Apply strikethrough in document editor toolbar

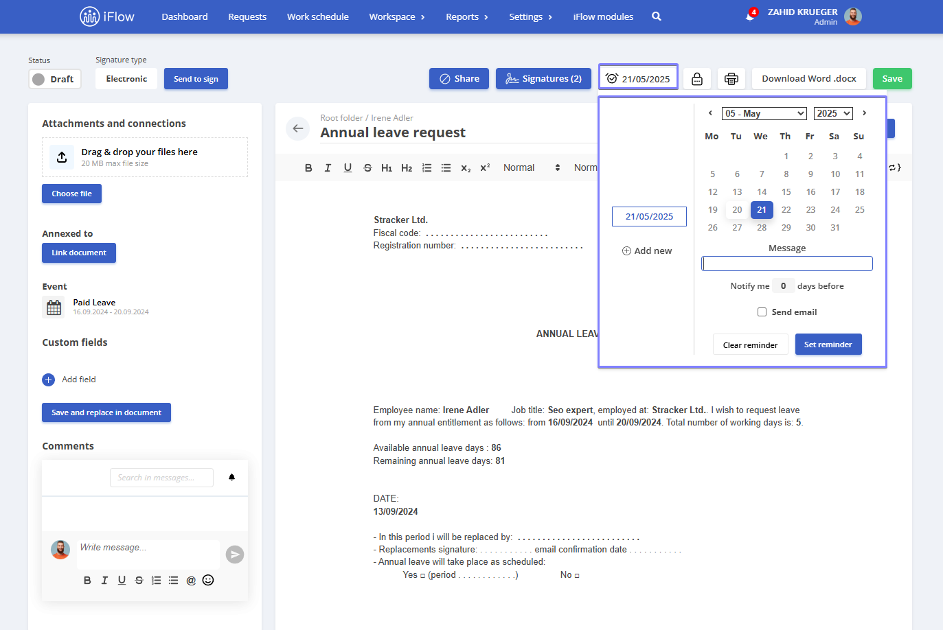pos(367,167)
